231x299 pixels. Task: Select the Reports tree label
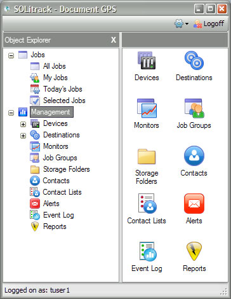(x=55, y=226)
